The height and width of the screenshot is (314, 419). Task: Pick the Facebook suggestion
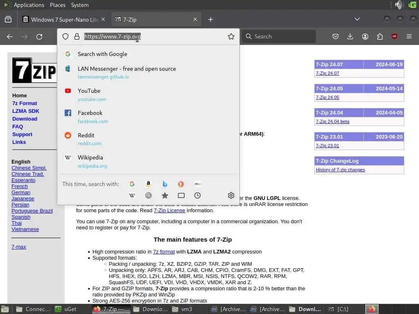148,117
